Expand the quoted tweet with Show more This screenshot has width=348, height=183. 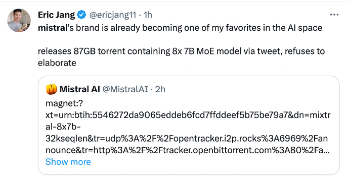pyautogui.click(x=68, y=162)
